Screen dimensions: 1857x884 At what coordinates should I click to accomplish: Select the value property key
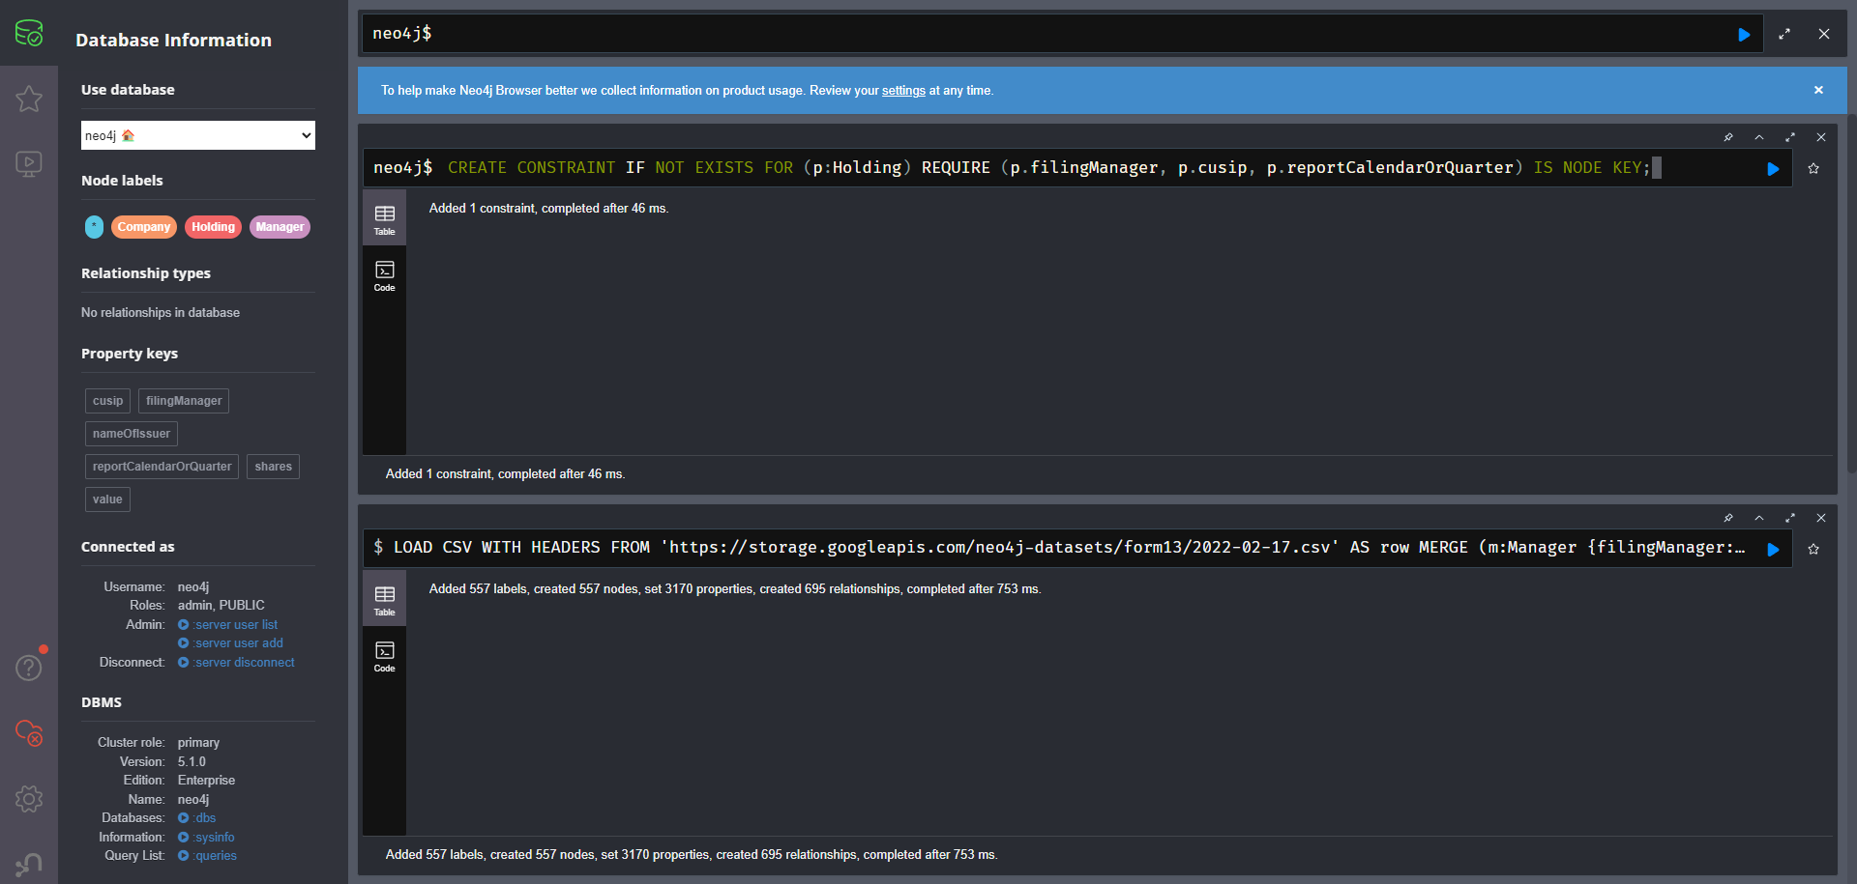107,499
